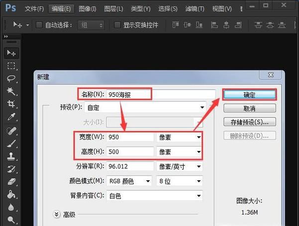Screen dimensions: 299x226
Task: Select the Lasso tool
Action: pyautogui.click(x=11, y=78)
